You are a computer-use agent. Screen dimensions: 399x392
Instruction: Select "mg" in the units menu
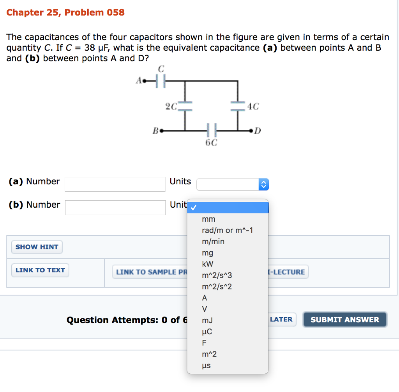point(207,253)
